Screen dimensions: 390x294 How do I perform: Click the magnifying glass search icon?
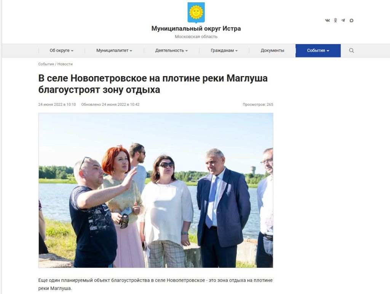351,51
